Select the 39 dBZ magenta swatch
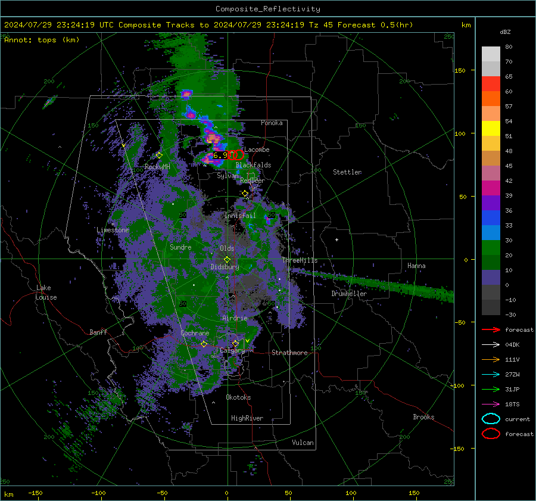The height and width of the screenshot is (501, 536). 491,188
